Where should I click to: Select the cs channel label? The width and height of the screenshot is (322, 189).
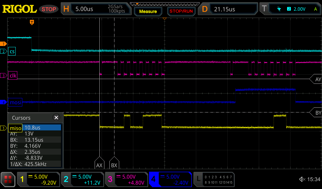point(12,51)
